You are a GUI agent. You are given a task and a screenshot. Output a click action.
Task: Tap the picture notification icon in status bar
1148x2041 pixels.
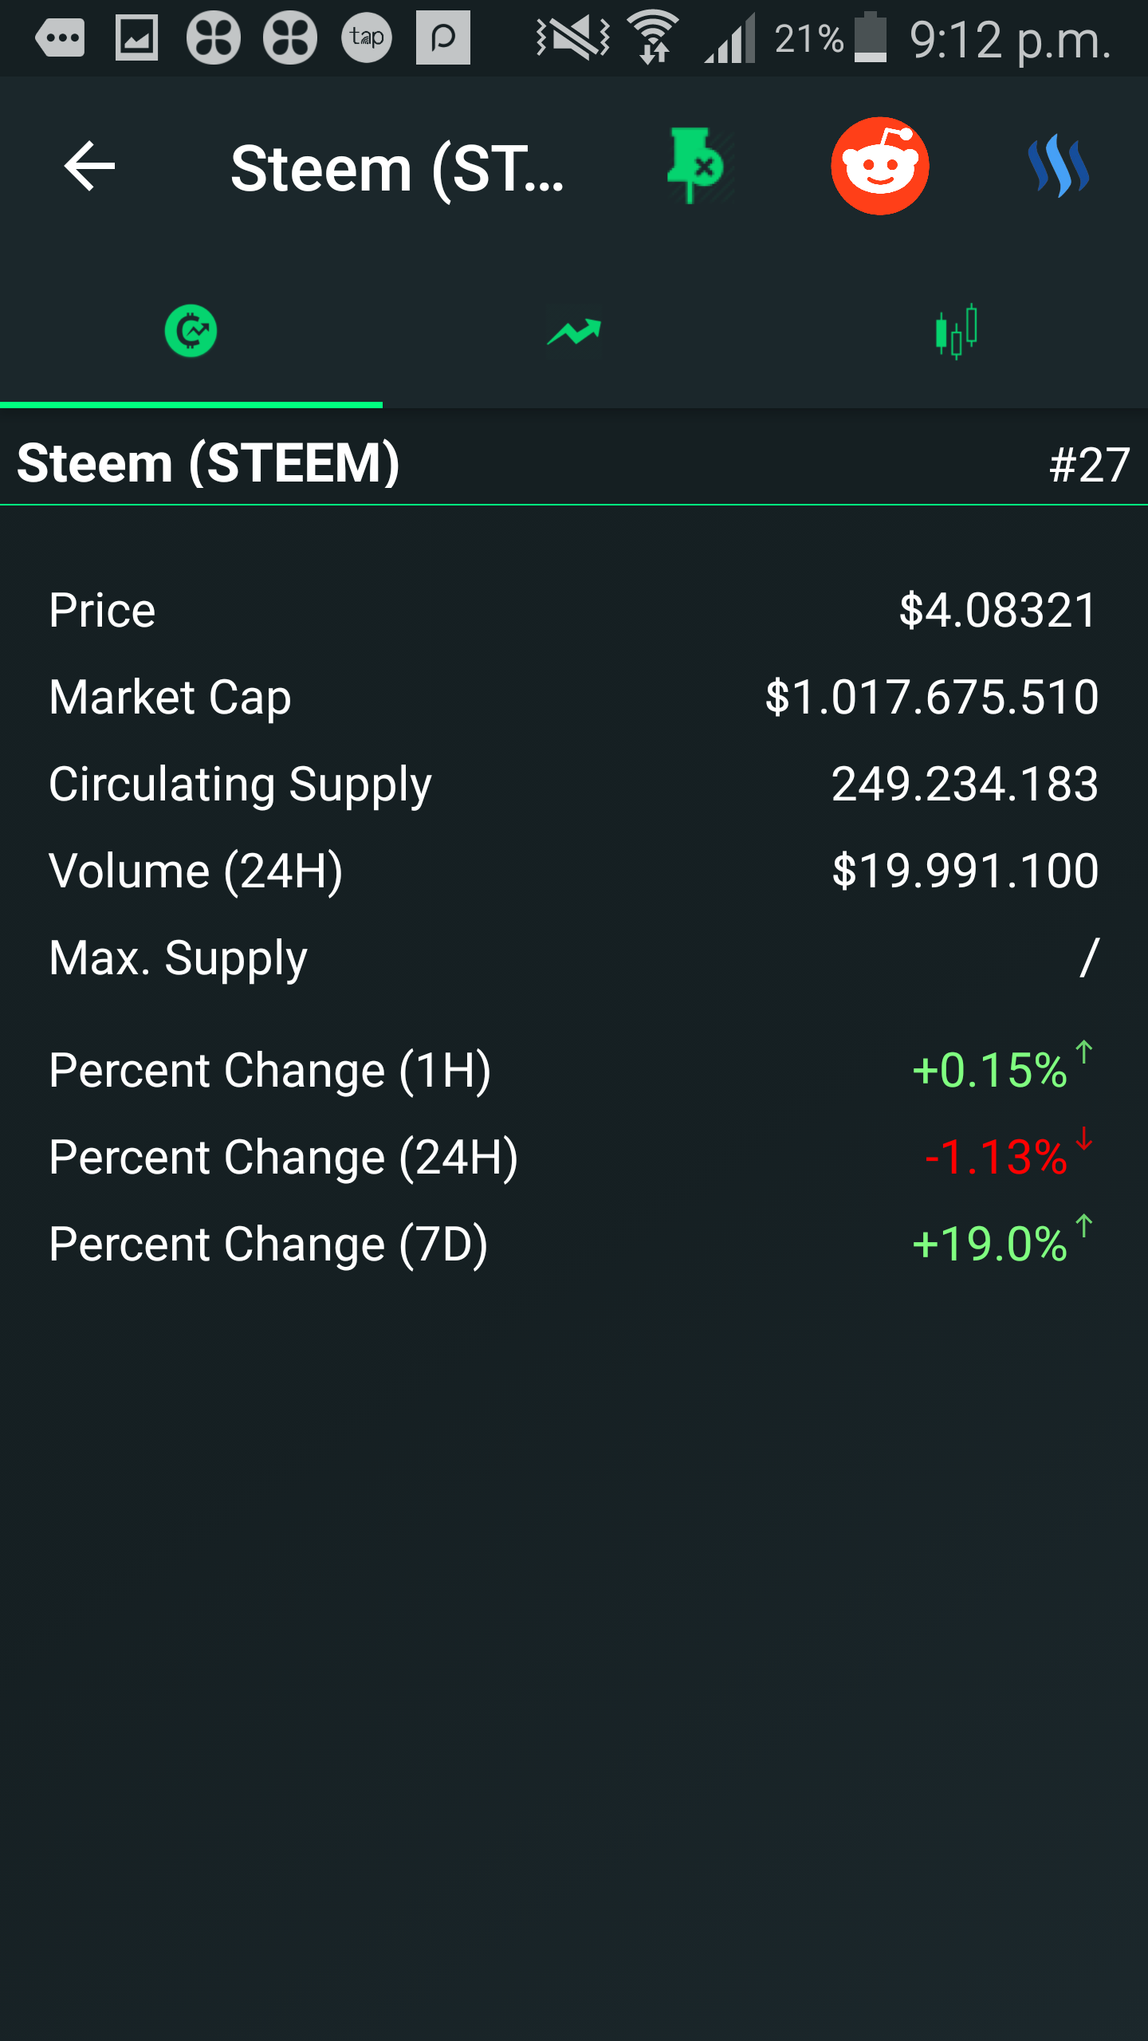(136, 37)
